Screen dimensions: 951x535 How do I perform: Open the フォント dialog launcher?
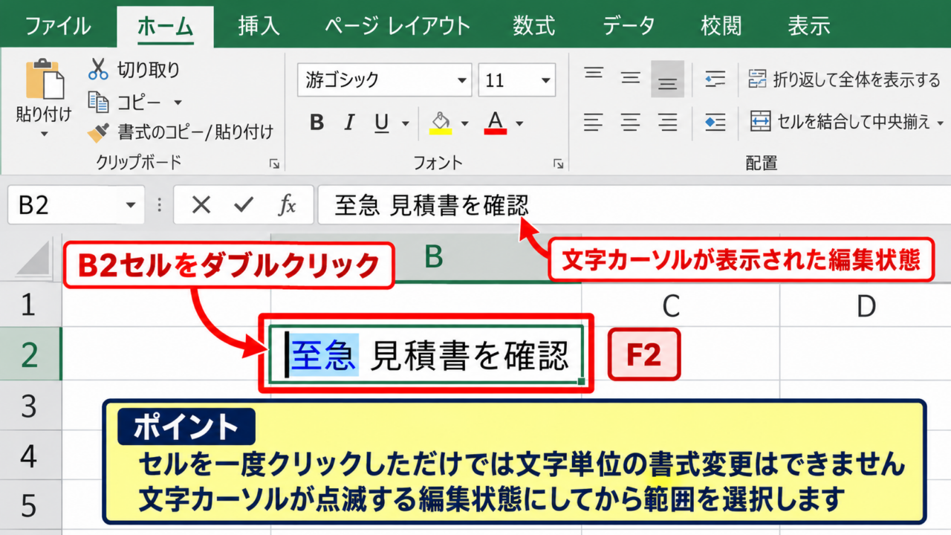point(558,163)
